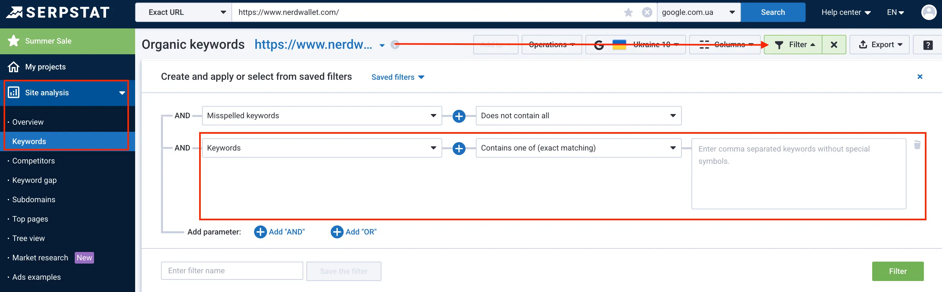The width and height of the screenshot is (942, 292).
Task: Close the filter panel
Action: coord(920,77)
